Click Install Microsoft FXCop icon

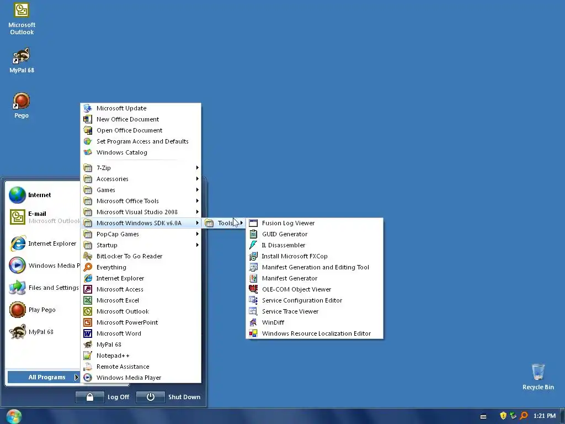253,256
